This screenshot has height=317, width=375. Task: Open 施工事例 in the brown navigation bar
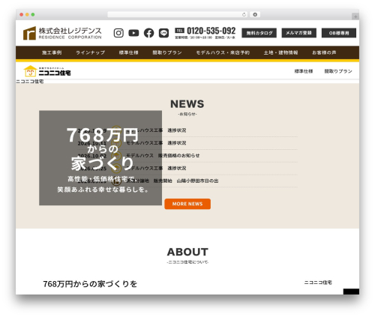pyautogui.click(x=52, y=52)
